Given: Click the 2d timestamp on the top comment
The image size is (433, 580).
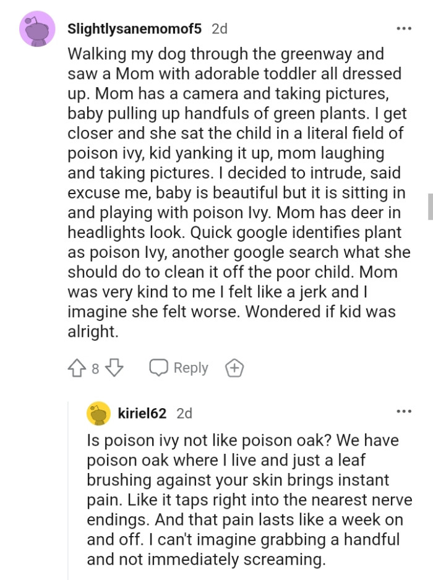Looking at the screenshot, I should [x=220, y=28].
